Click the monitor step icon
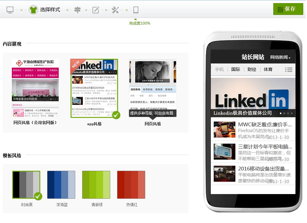This screenshot has height=223, width=307. click(10, 10)
